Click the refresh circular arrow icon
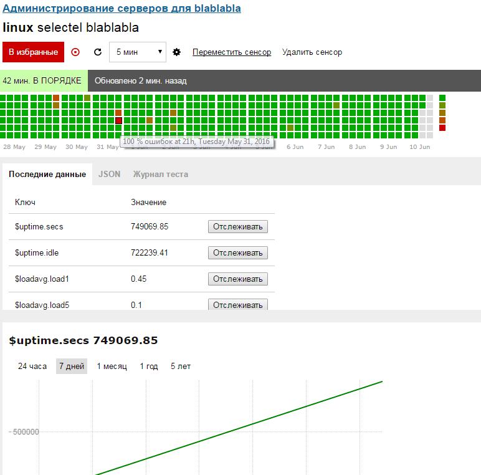Viewport: 481px width, 475px height. pos(98,52)
